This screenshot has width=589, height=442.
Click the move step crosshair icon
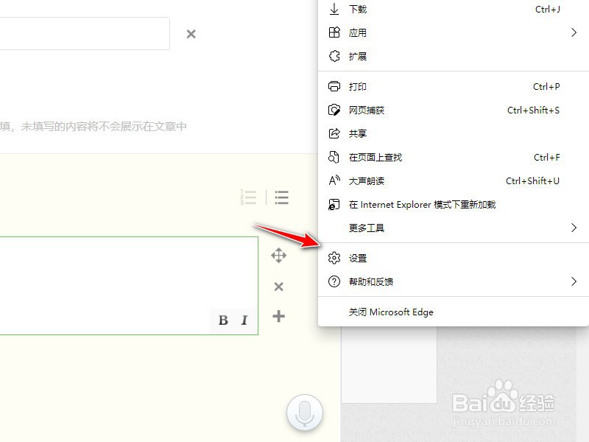click(x=279, y=256)
